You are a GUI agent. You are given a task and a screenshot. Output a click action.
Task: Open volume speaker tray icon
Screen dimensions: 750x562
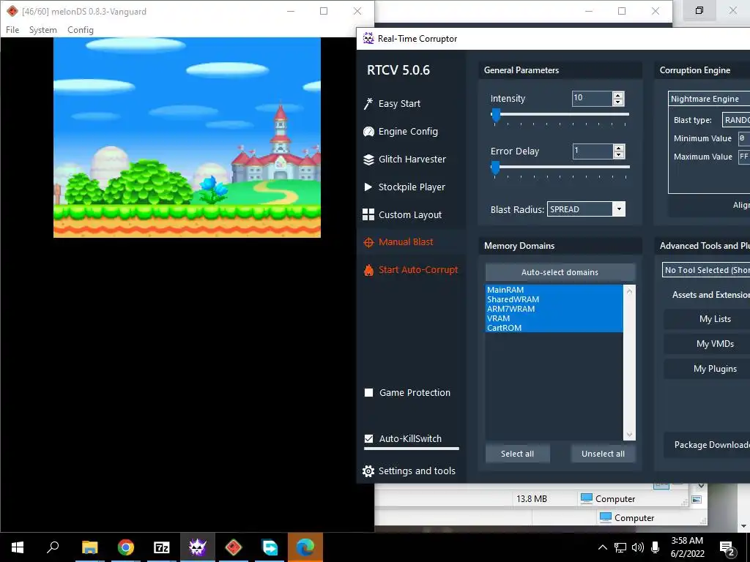coord(638,547)
